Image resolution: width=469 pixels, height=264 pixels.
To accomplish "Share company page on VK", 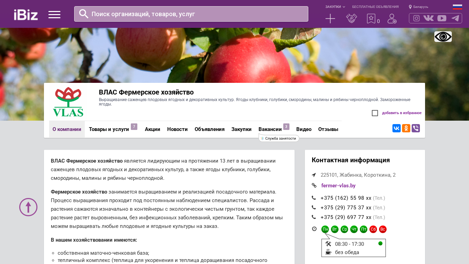I will tap(397, 128).
